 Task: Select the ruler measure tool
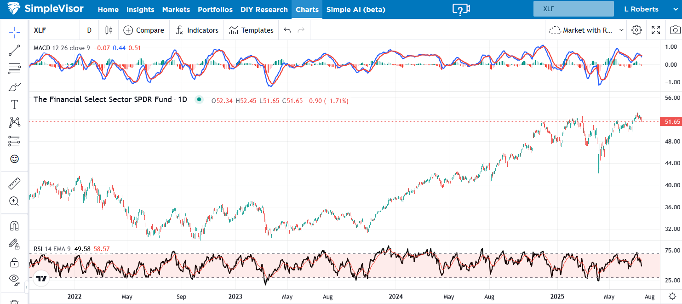coord(14,184)
